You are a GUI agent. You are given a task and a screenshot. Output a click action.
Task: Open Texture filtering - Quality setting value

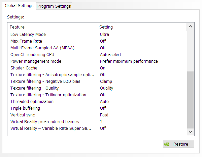(x=106, y=88)
